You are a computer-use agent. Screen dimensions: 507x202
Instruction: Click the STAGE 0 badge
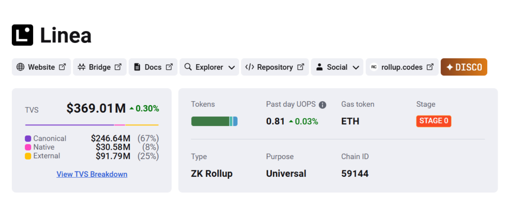coord(433,121)
